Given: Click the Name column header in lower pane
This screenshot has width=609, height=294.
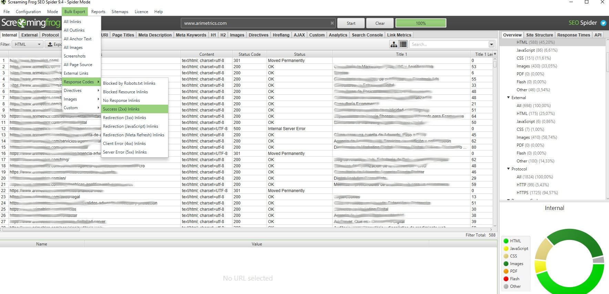Looking at the screenshot, I should [42, 244].
